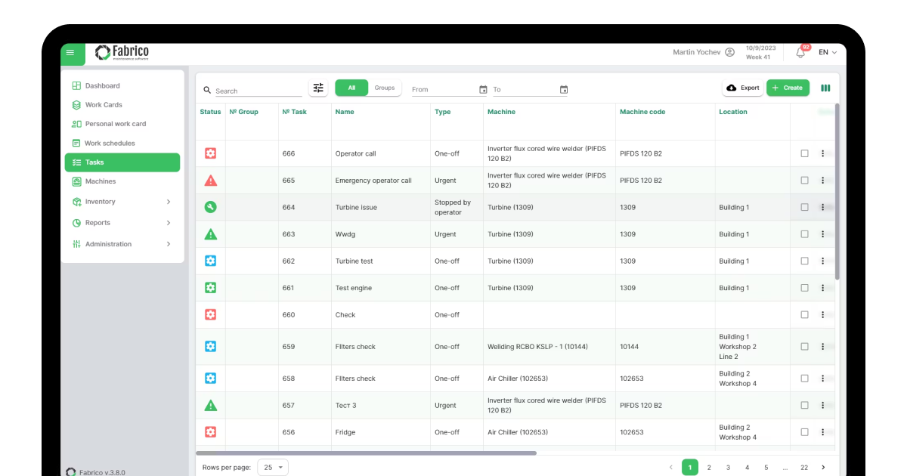The height and width of the screenshot is (476, 907).
Task: Click the green warning icon for task 663
Action: 211,234
